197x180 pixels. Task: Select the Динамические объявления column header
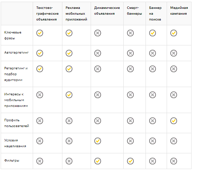pyautogui.click(x=107, y=11)
